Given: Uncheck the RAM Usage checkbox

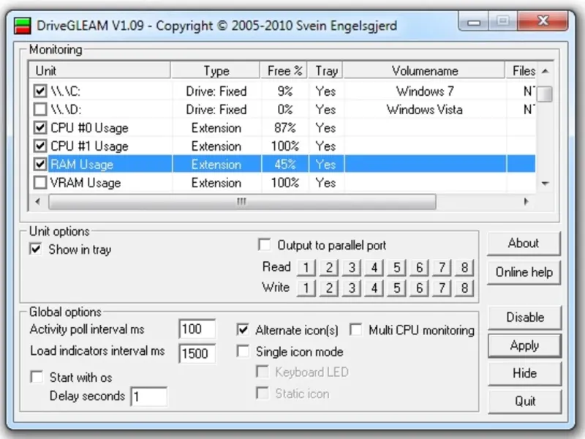Looking at the screenshot, I should coord(40,164).
